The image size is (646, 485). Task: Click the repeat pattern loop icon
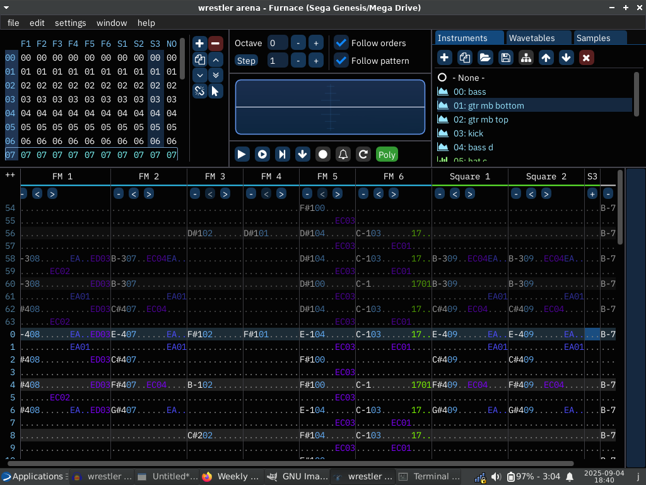click(x=363, y=154)
